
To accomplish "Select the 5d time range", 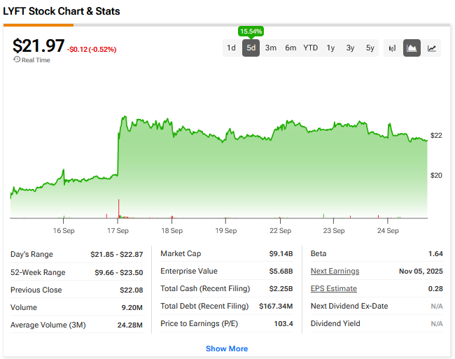I will pyautogui.click(x=251, y=48).
